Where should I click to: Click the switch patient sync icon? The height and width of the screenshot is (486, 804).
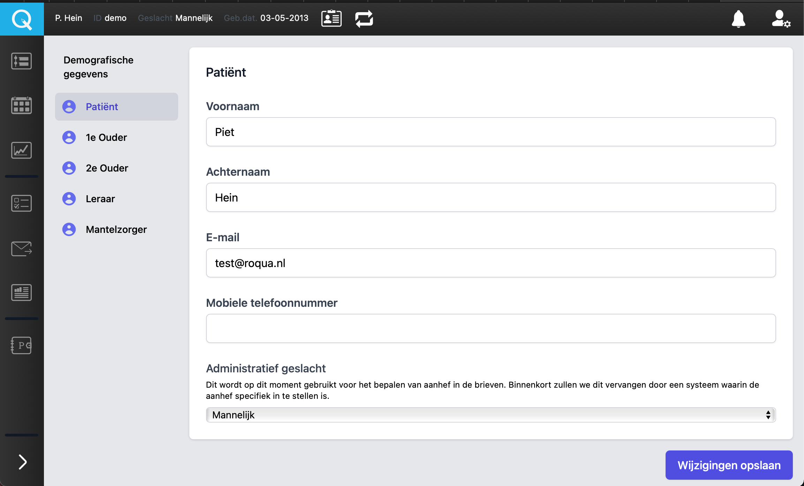point(364,18)
